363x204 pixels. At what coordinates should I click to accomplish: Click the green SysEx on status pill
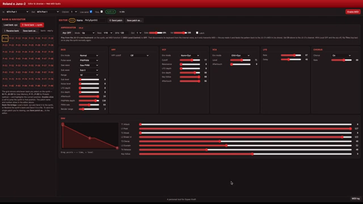pos(111,12)
